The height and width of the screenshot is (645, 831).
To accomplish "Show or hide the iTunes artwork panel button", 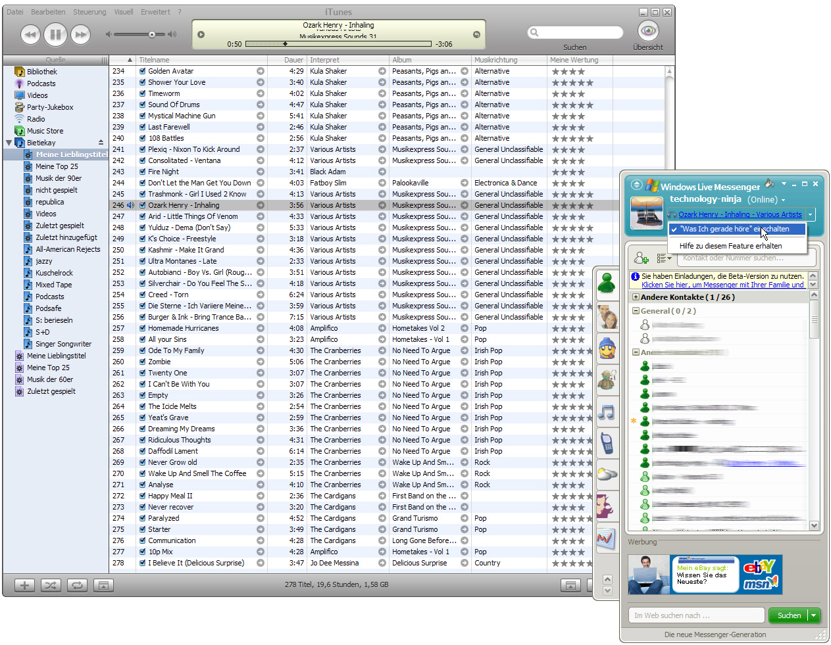I will 103,585.
